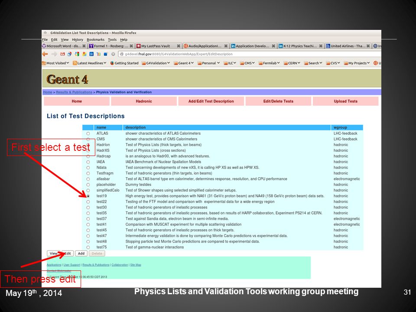Click the Add button below the table
The width and height of the screenshot is (416, 312).
(81, 253)
